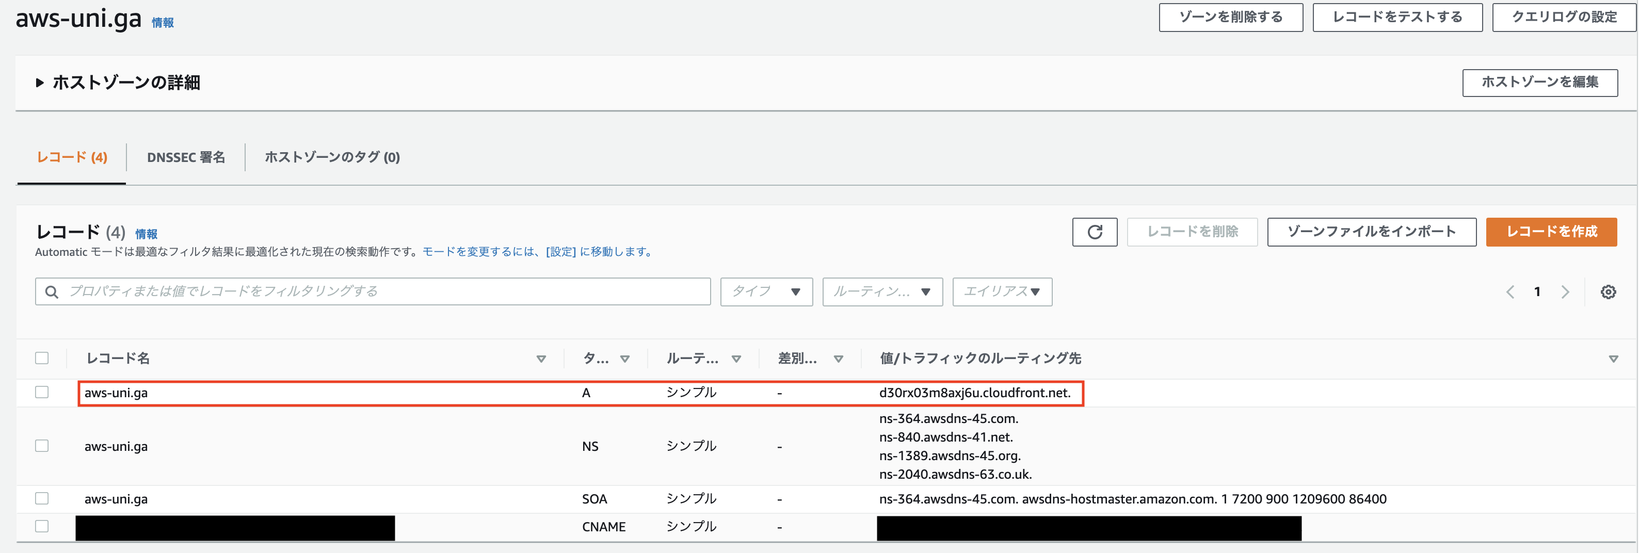Toggle the select-all records checkbox
Image resolution: width=1639 pixels, height=553 pixels.
click(42, 359)
